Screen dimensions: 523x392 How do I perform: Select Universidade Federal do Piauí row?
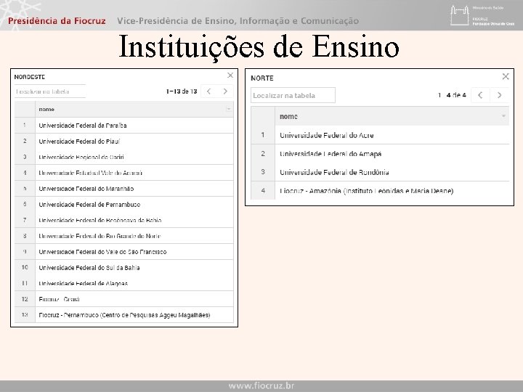tap(124, 142)
